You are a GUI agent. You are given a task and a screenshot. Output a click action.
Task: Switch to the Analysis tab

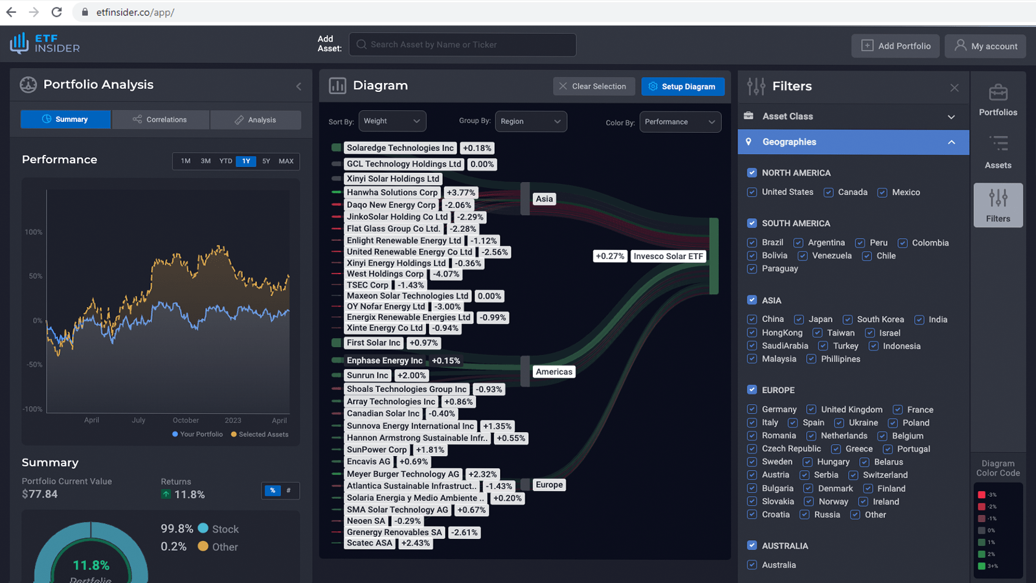click(255, 119)
